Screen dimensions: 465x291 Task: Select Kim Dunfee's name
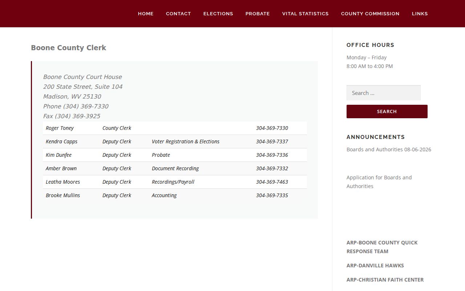pos(58,155)
